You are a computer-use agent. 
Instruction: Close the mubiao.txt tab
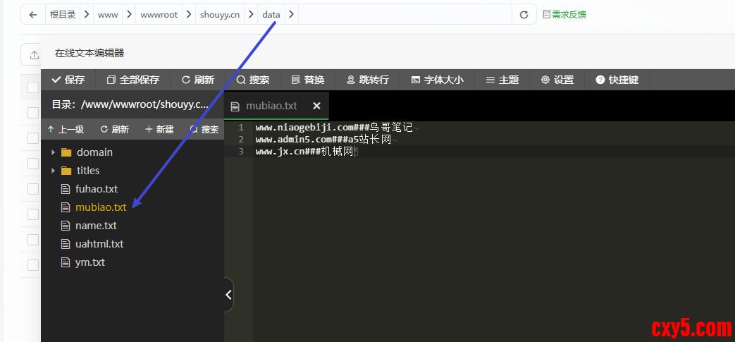[316, 106]
